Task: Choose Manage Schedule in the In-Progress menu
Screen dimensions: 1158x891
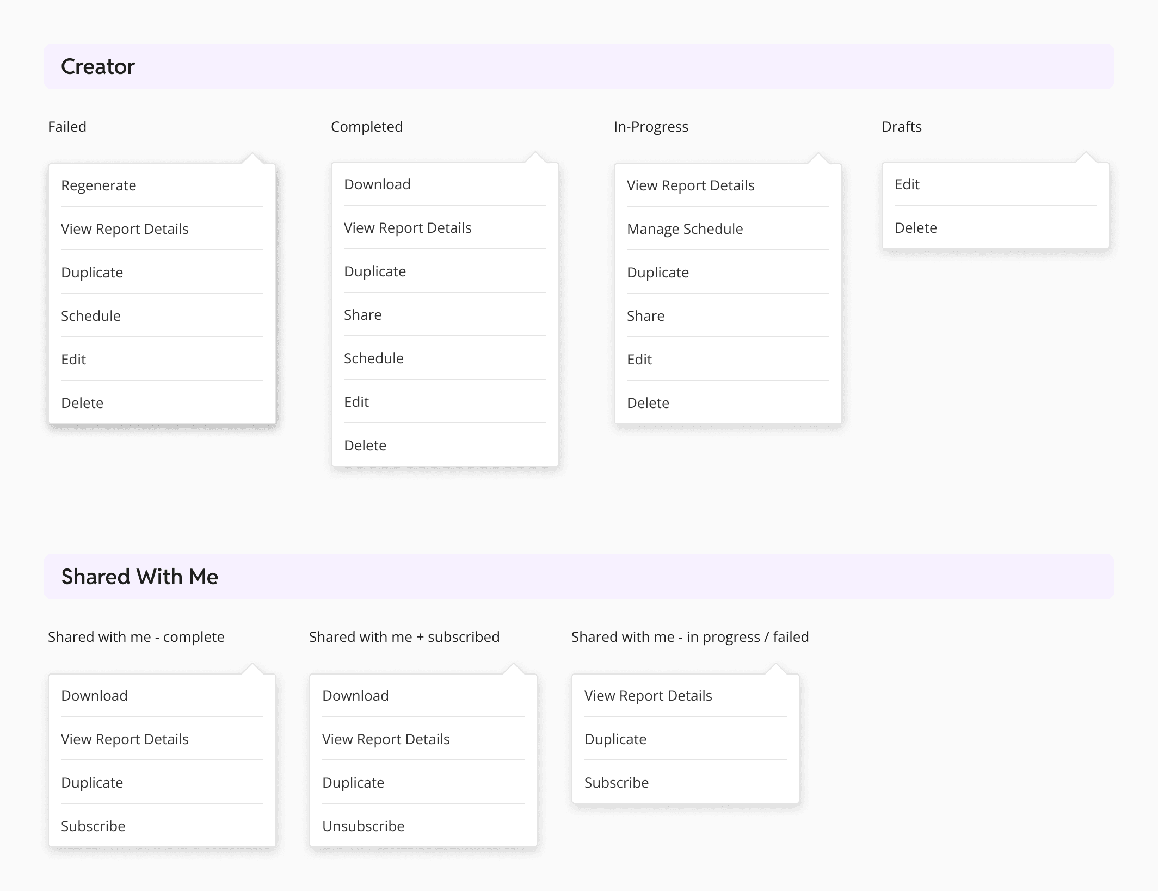Action: click(685, 228)
